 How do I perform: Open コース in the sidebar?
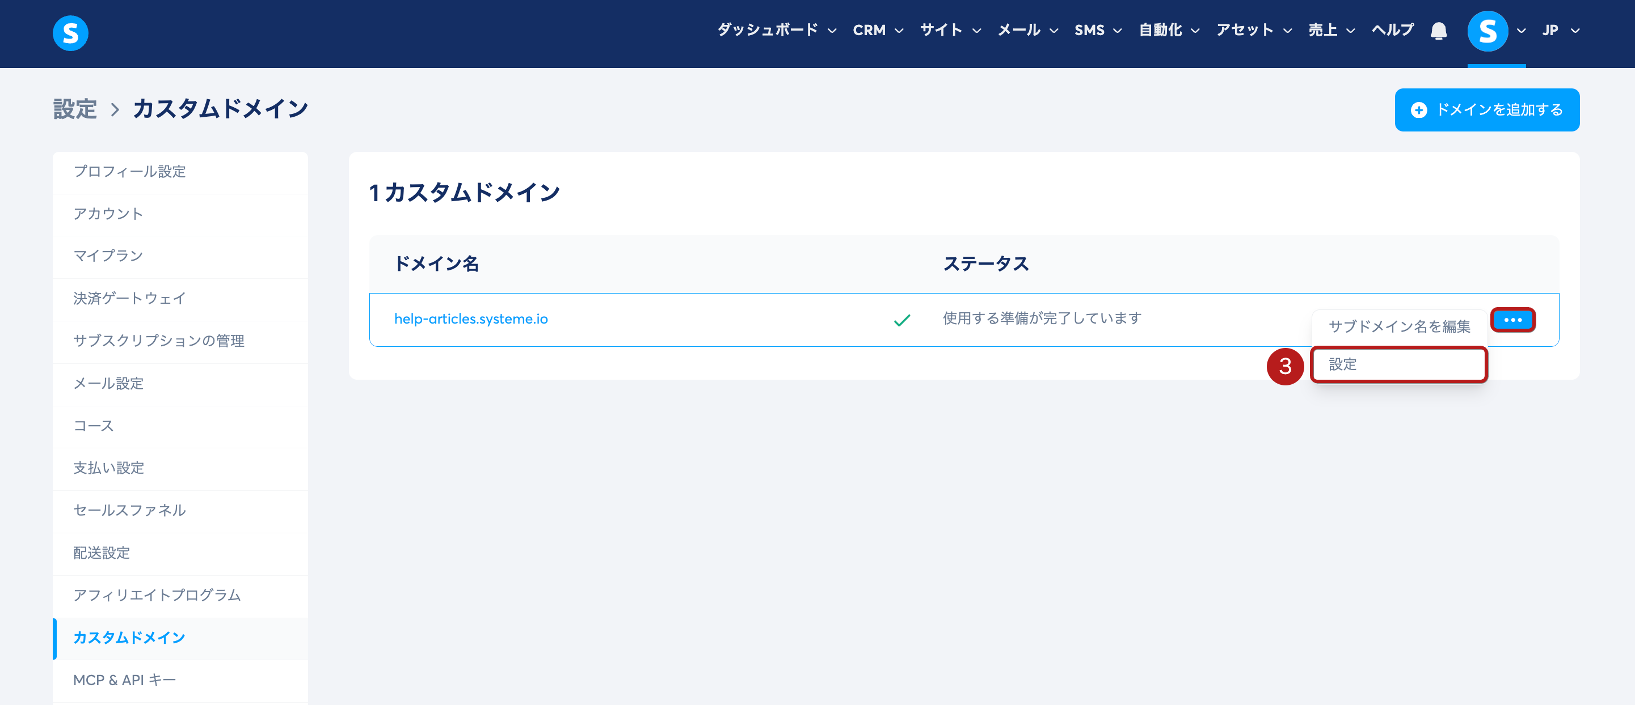(180, 426)
